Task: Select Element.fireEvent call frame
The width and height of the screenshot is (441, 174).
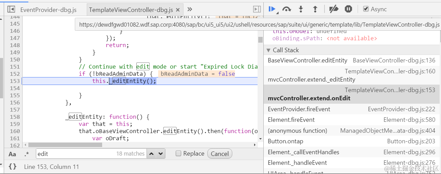Action: [x=352, y=120]
